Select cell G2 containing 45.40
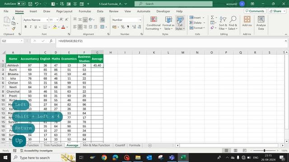Screen dimensions: 289x162 97,65
